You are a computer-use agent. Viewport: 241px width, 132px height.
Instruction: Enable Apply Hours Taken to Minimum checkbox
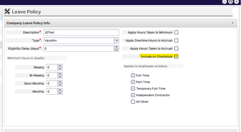[x=176, y=32]
